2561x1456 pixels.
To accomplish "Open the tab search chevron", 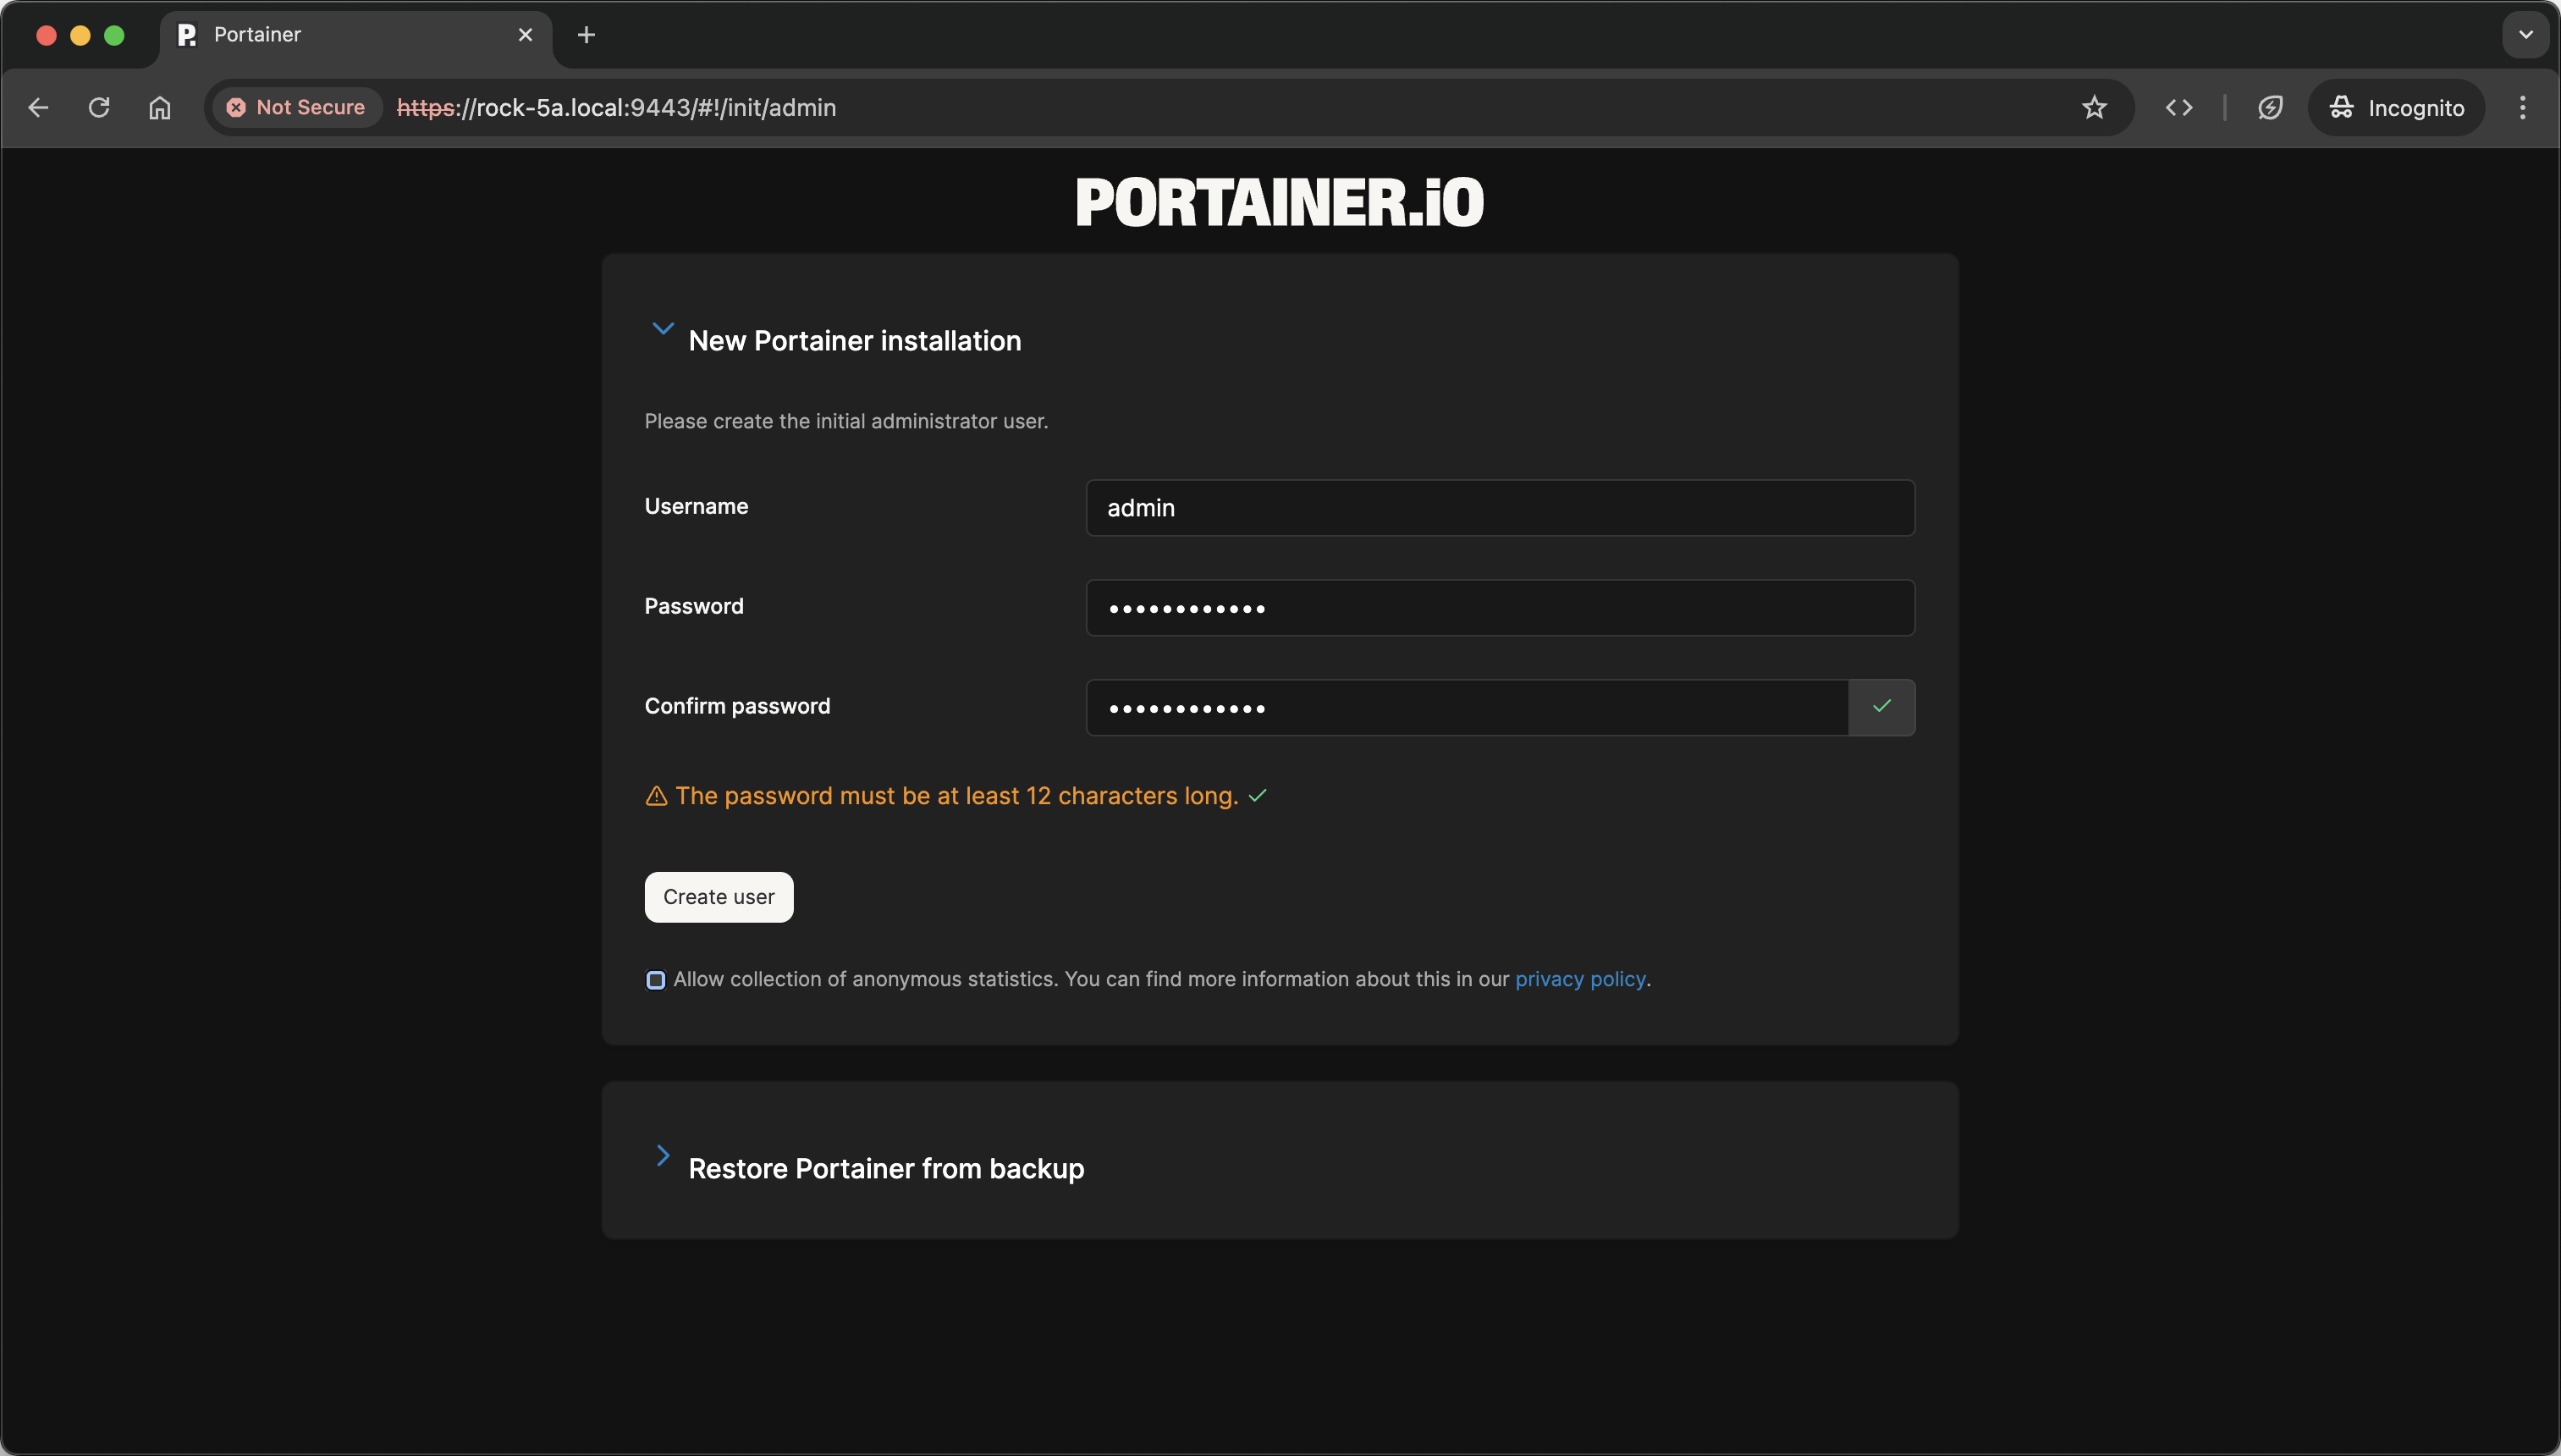I will tap(2525, 34).
